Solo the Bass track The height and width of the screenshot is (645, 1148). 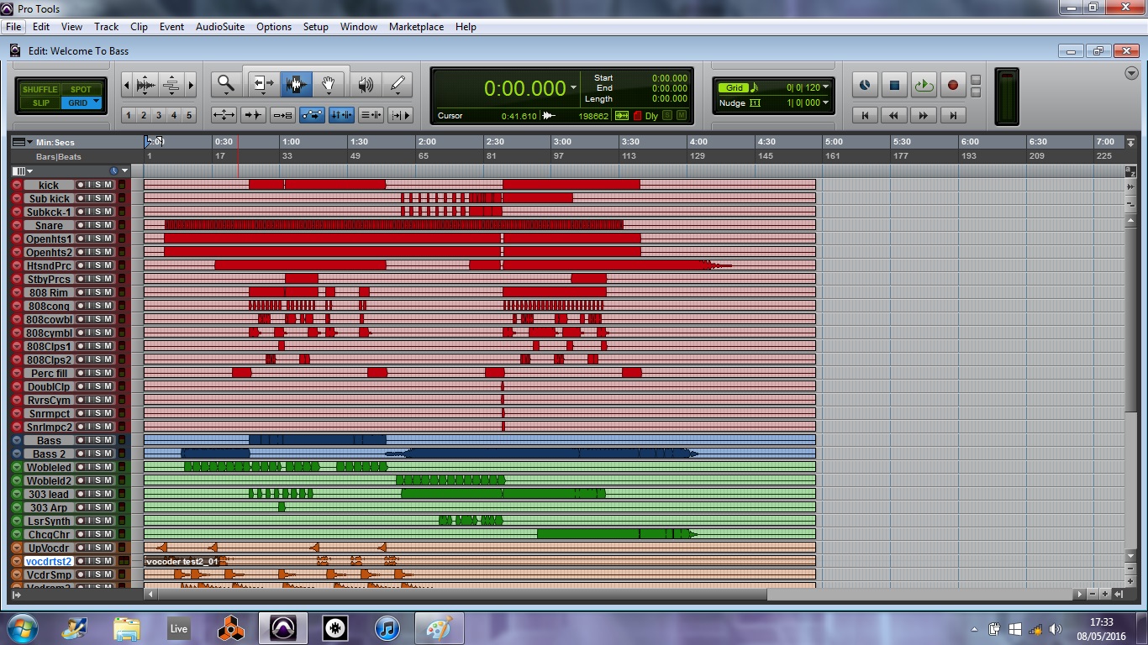point(98,440)
